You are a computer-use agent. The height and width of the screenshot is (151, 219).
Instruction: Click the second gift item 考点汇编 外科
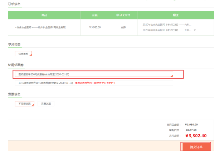166,30
